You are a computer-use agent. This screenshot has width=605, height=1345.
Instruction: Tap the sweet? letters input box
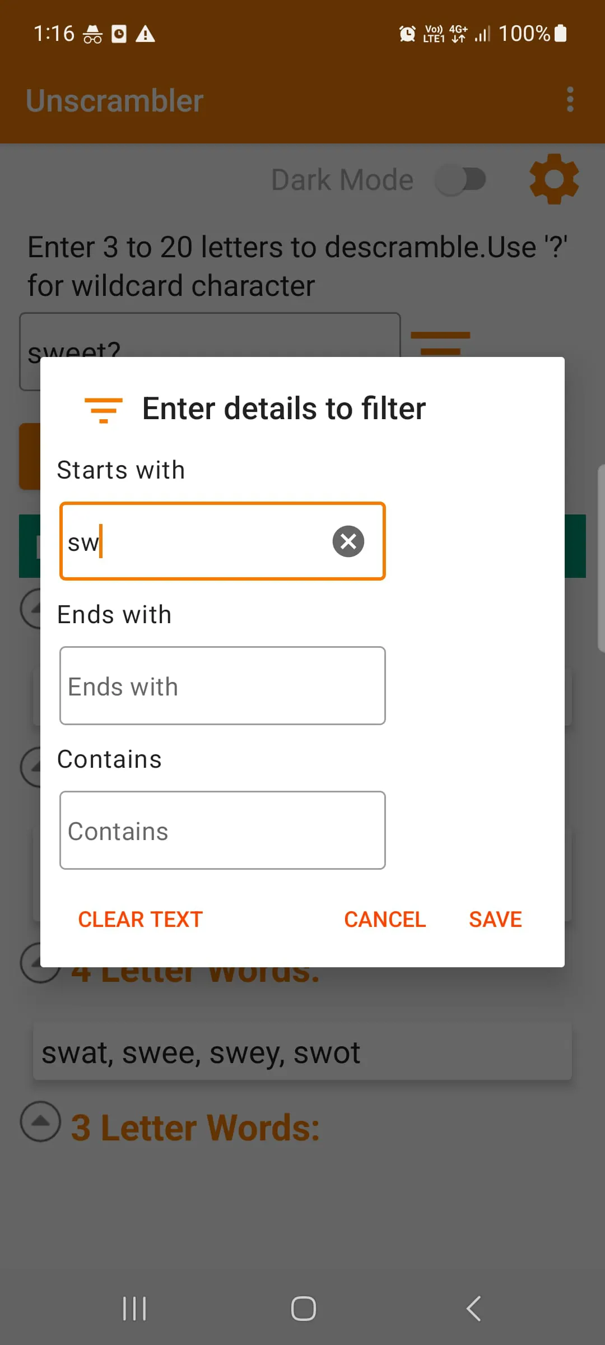click(x=210, y=336)
